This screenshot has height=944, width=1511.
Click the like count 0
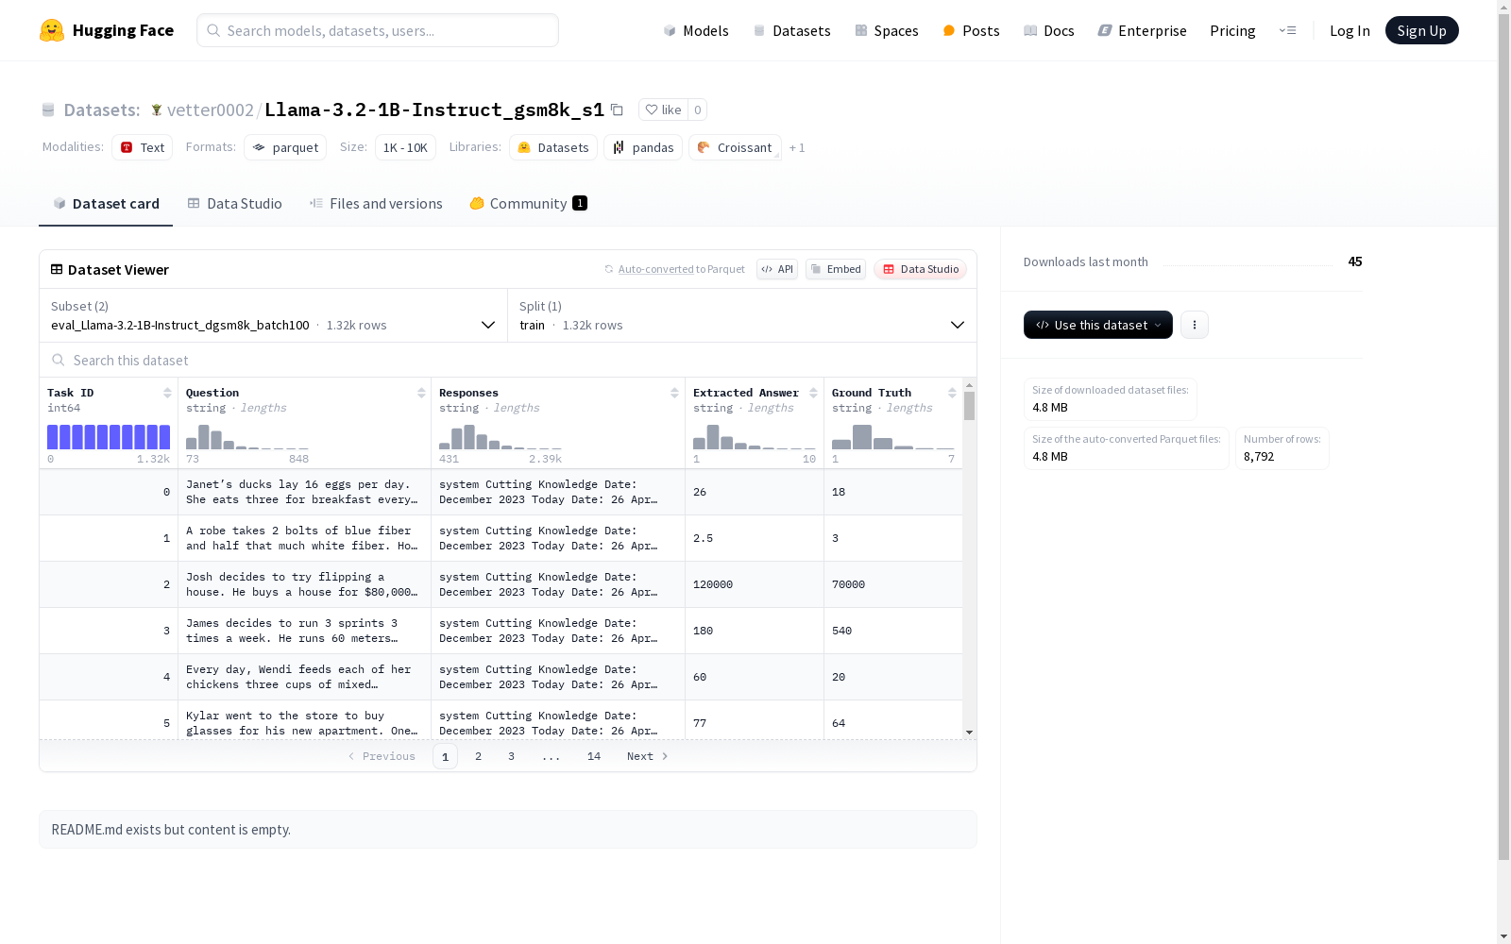698,110
